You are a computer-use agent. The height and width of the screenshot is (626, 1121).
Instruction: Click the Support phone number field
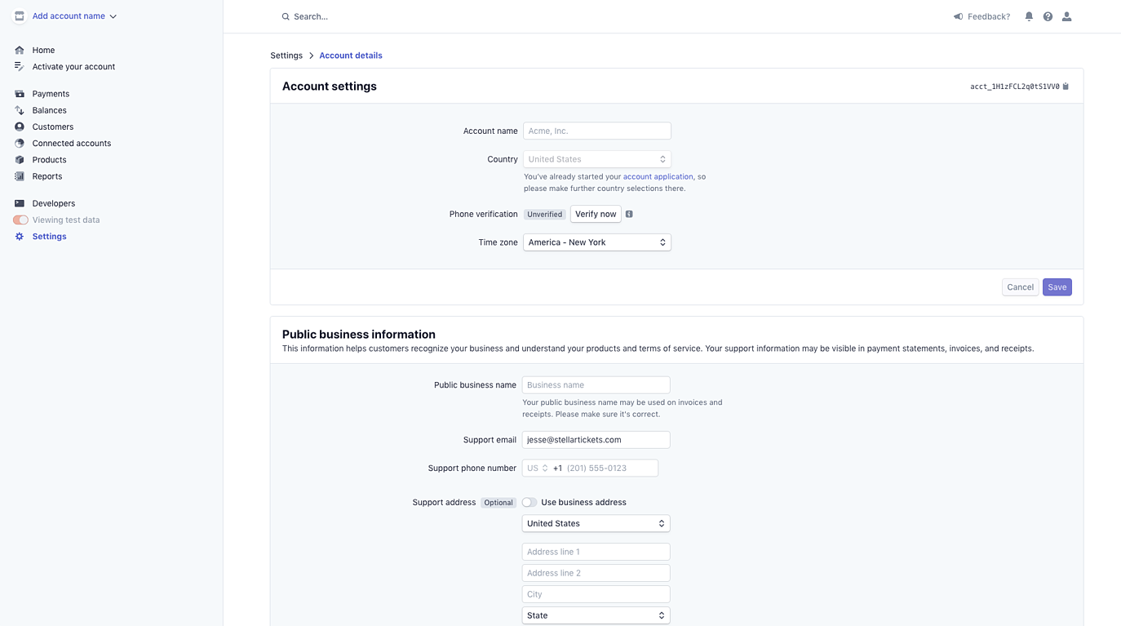(590, 468)
